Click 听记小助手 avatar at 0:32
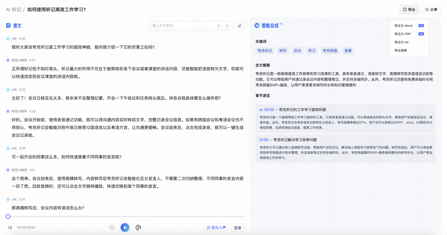Viewport: 447px width, 235px height. coord(8,111)
